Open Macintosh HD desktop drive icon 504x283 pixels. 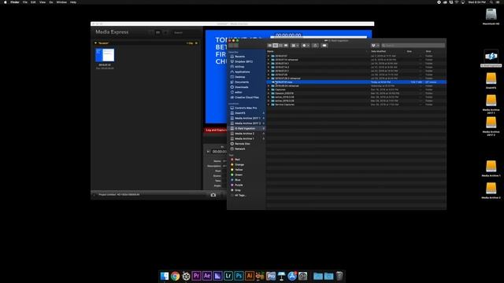pyautogui.click(x=491, y=15)
